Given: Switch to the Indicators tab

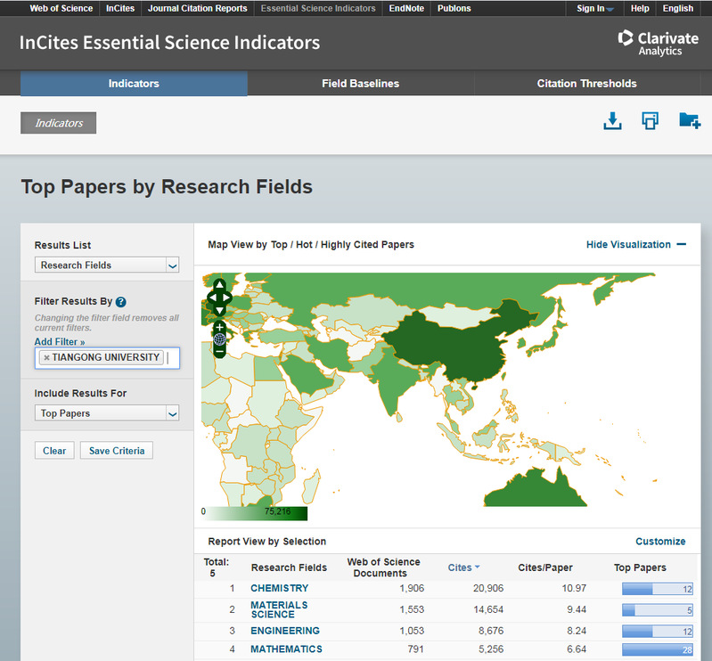Looking at the screenshot, I should click(x=134, y=84).
